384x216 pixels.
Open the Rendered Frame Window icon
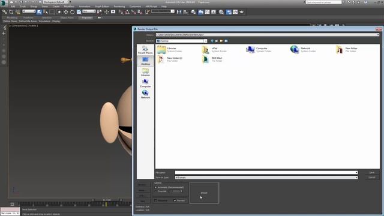(235, 12)
